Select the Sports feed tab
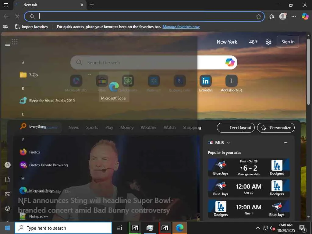 pos(92,127)
